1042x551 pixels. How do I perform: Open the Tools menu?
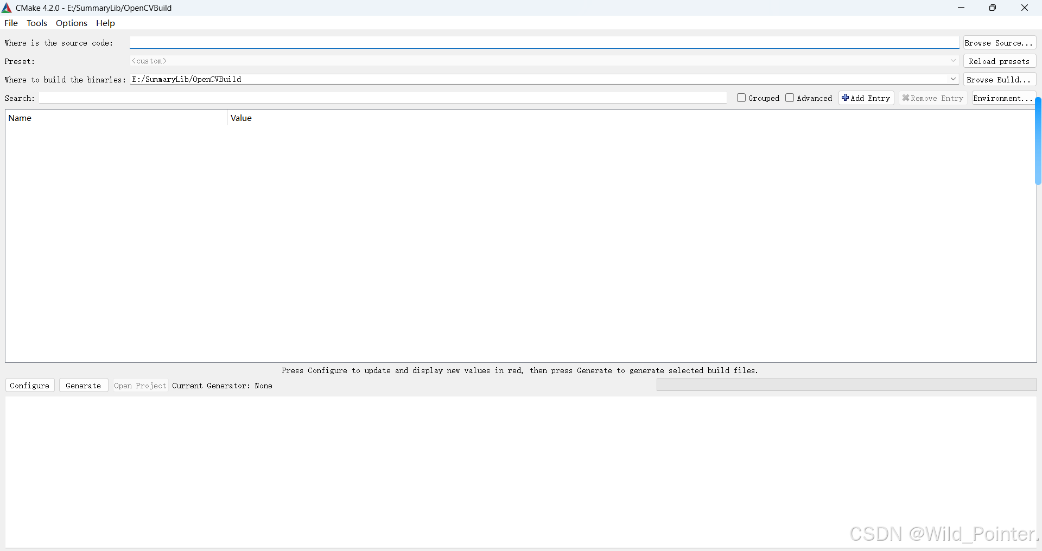37,23
